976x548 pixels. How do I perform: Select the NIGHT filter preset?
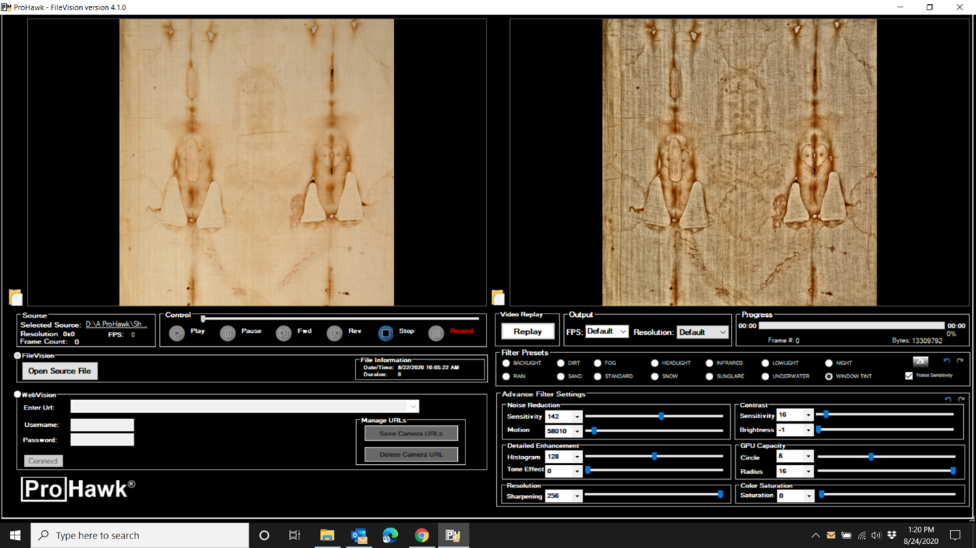pyautogui.click(x=829, y=363)
